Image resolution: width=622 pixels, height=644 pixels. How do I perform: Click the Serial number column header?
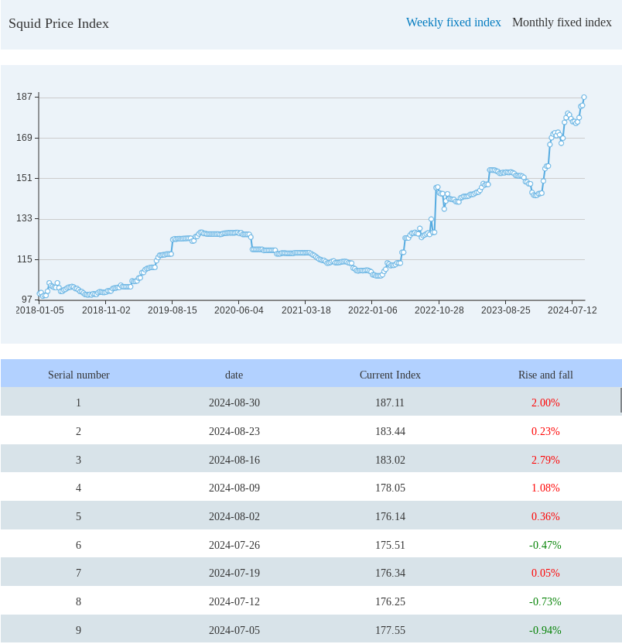(79, 375)
